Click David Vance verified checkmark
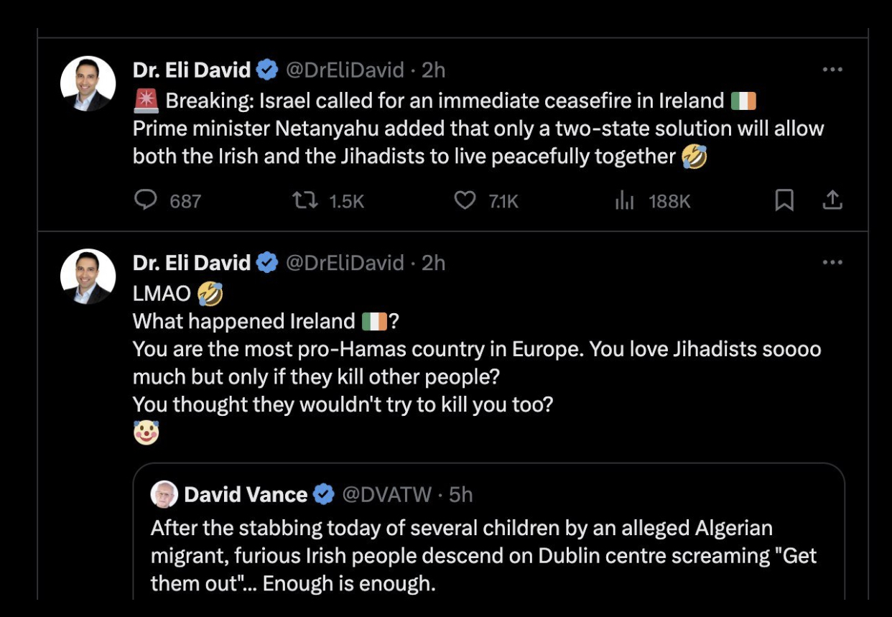Screen dimensions: 892x617 pos(324,494)
